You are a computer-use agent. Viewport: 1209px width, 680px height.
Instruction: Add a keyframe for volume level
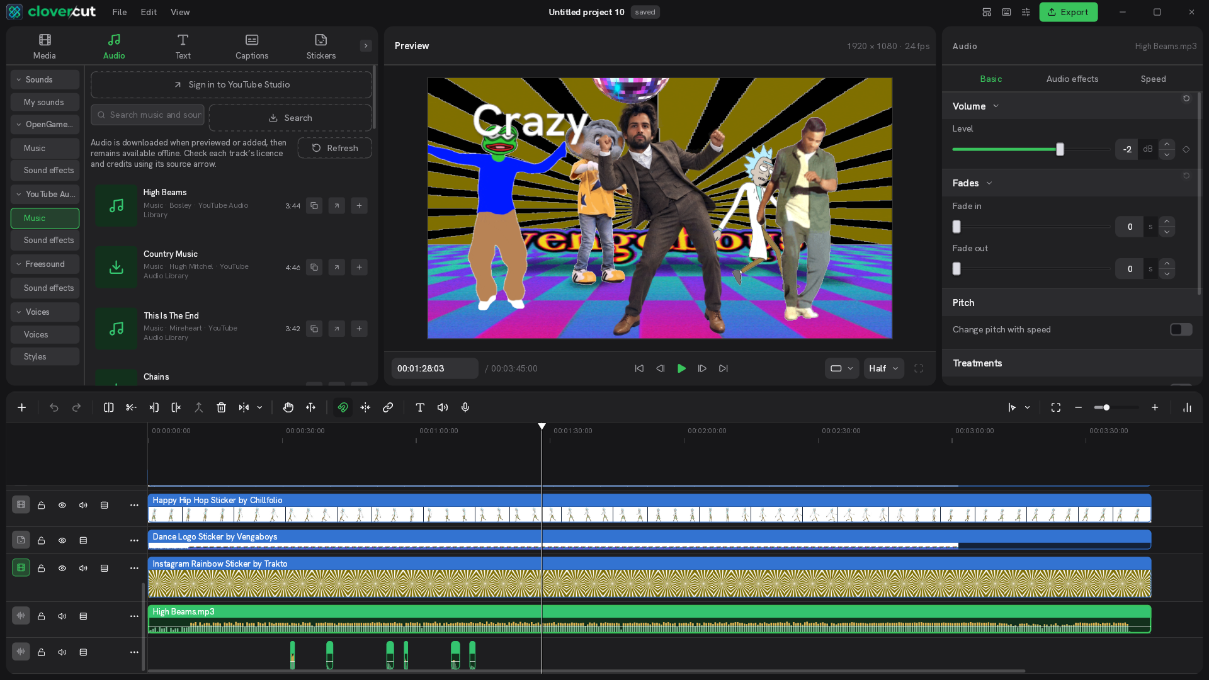pyautogui.click(x=1186, y=149)
